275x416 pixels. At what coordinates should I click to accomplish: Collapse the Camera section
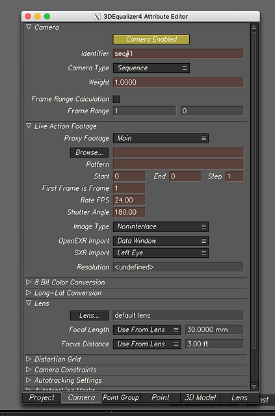(29, 27)
